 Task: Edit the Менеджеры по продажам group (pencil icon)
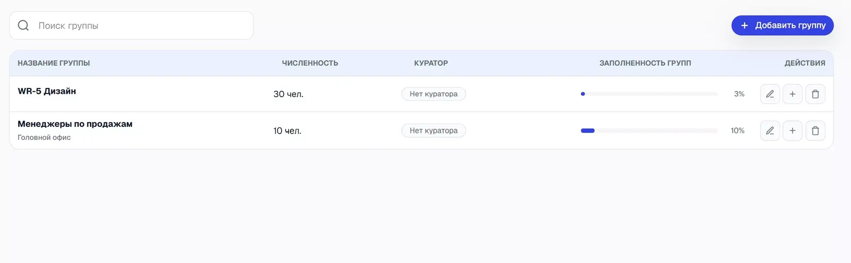(x=770, y=130)
